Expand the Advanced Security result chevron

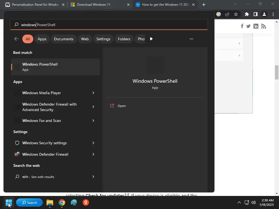[93, 107]
